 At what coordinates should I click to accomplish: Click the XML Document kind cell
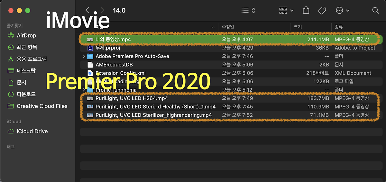(353, 73)
